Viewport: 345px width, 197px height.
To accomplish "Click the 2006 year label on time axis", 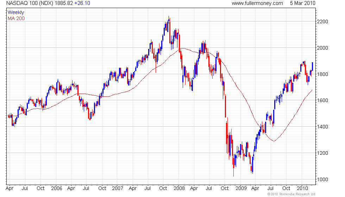I will [57, 189].
